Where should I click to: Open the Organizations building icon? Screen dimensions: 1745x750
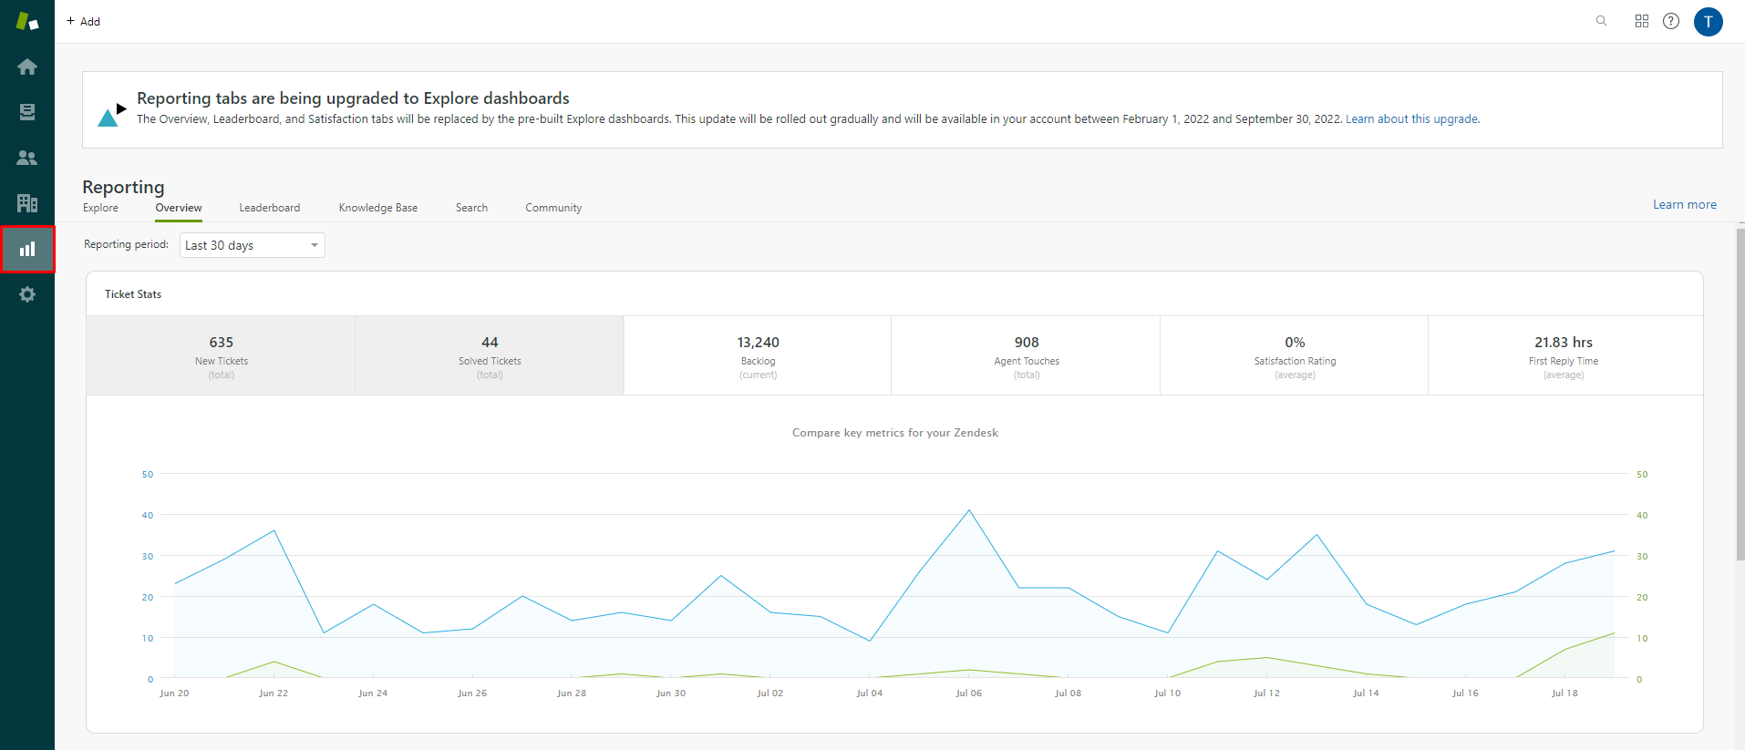click(x=27, y=203)
